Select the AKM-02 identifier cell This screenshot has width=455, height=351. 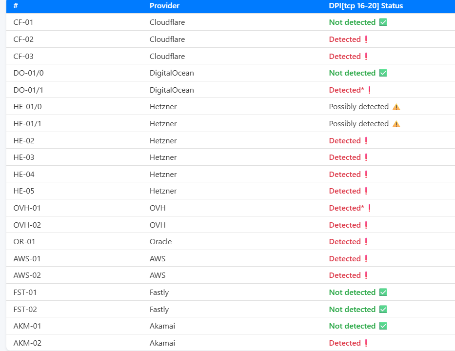pyautogui.click(x=27, y=343)
